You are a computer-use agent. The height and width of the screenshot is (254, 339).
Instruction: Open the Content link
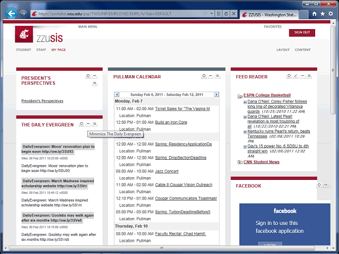302,50
